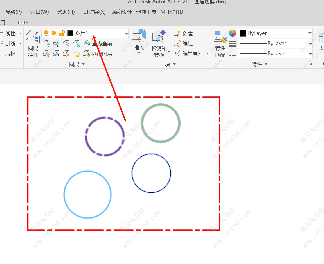
Task: Click the Edit Attributes (编辑属性) tag icon
Action: click(177, 54)
